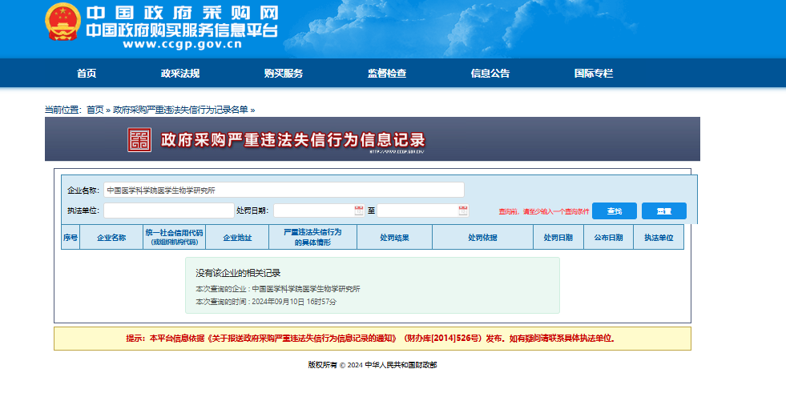The image size is (786, 409).
Task: Click the 统一社会信用代码 column header
Action: (x=175, y=237)
